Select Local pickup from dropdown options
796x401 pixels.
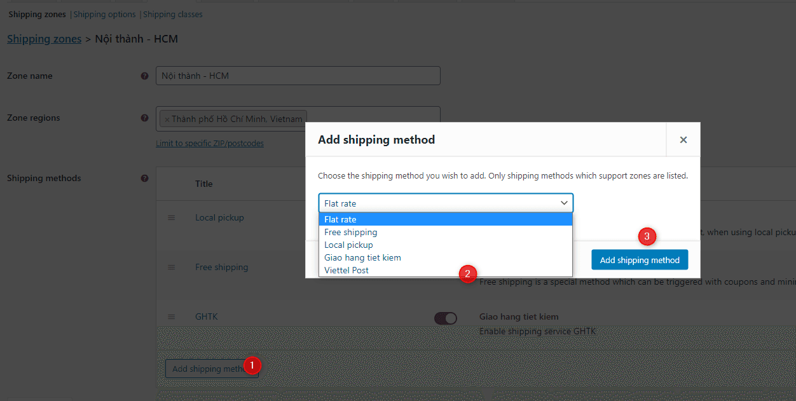(x=348, y=245)
